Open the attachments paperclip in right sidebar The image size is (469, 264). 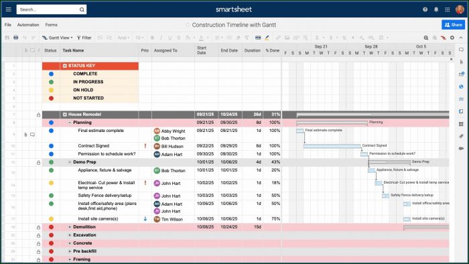tap(461, 62)
